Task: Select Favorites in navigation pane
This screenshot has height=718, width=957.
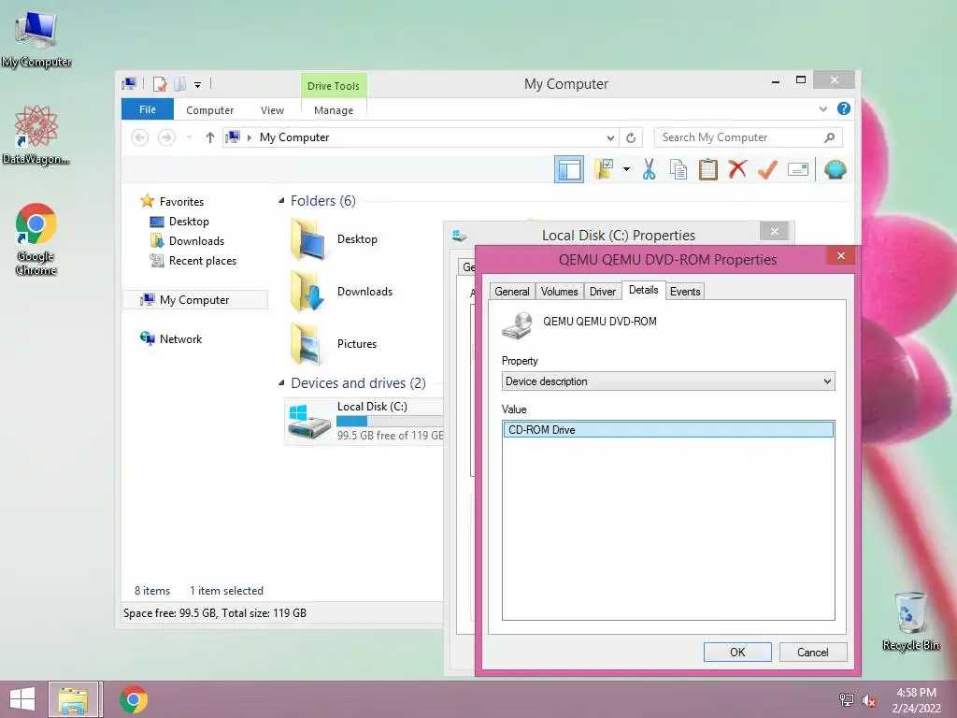Action: click(181, 202)
